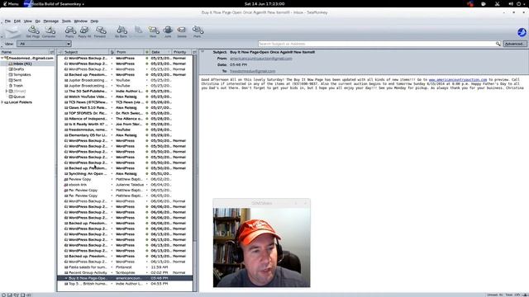Click the Mark toolbar icon
Screen dimensions: 529x297
tap(198, 31)
